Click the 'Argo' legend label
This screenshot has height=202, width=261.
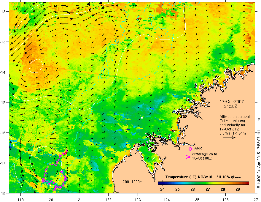[x=198, y=148]
